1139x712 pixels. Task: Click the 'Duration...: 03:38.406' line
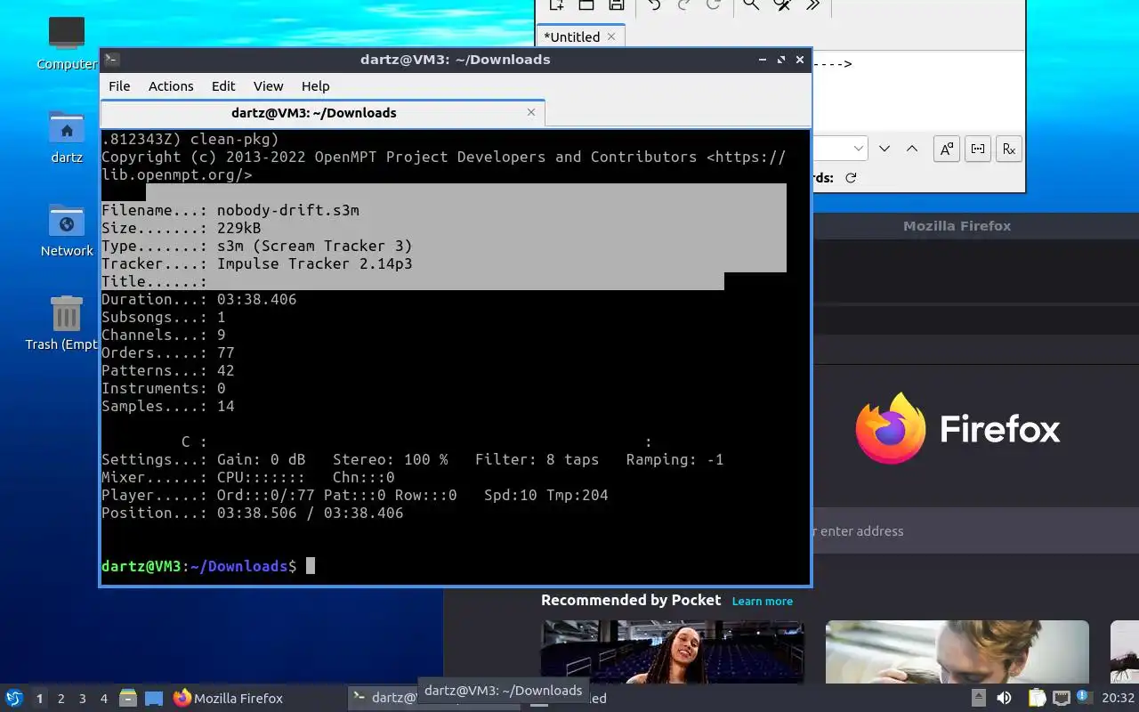pos(199,299)
